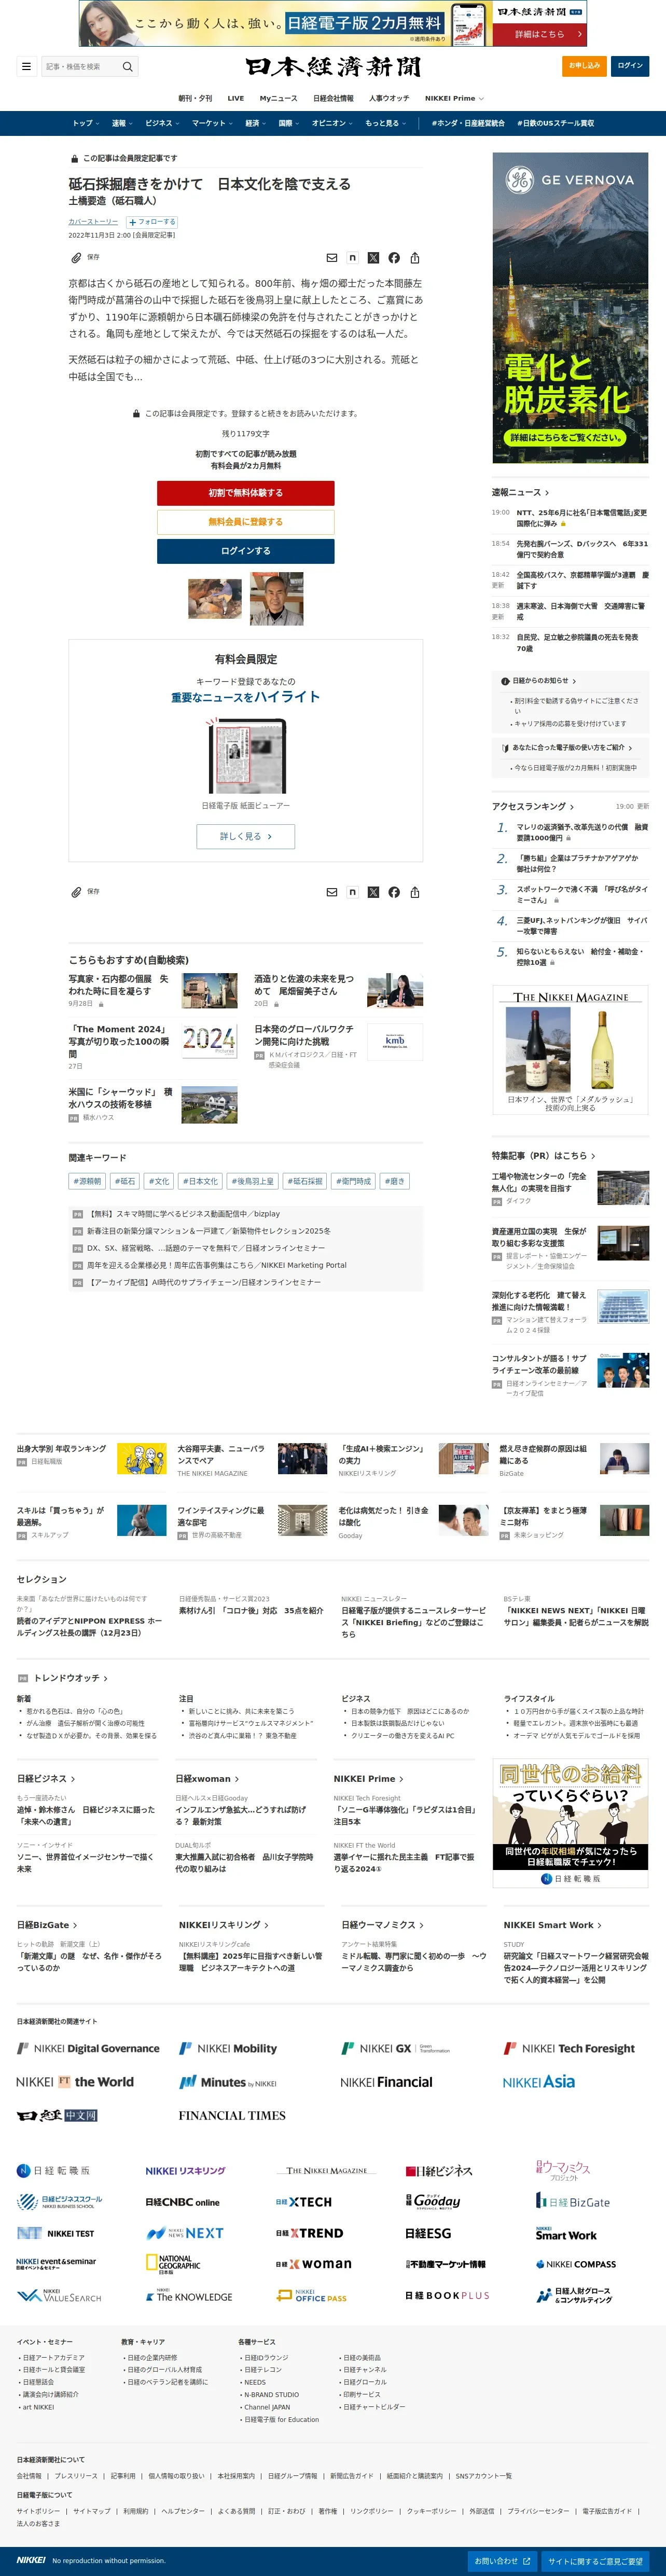Open the craftsman portrait photo thumbnail
This screenshot has width=666, height=2576.
point(276,599)
